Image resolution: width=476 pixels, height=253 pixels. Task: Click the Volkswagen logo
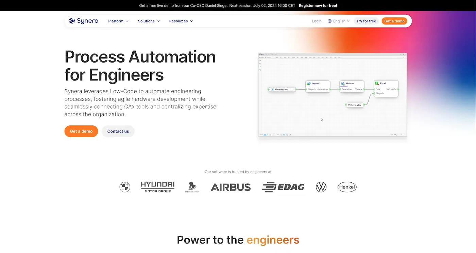point(321,187)
